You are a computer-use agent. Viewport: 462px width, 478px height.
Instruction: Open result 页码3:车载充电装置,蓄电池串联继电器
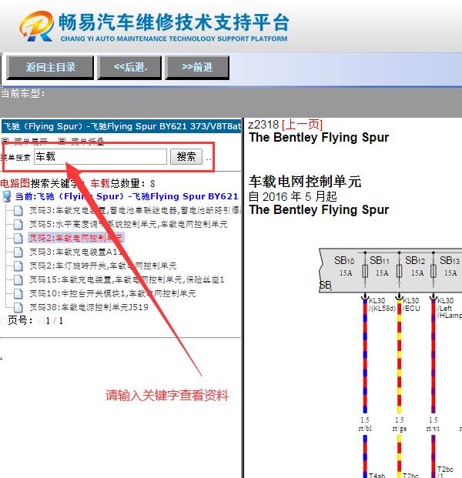(135, 210)
